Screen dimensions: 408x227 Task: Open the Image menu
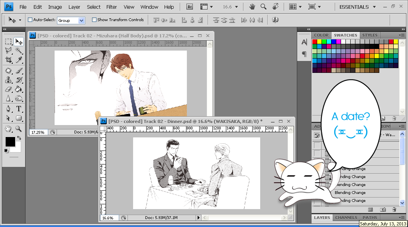55,7
